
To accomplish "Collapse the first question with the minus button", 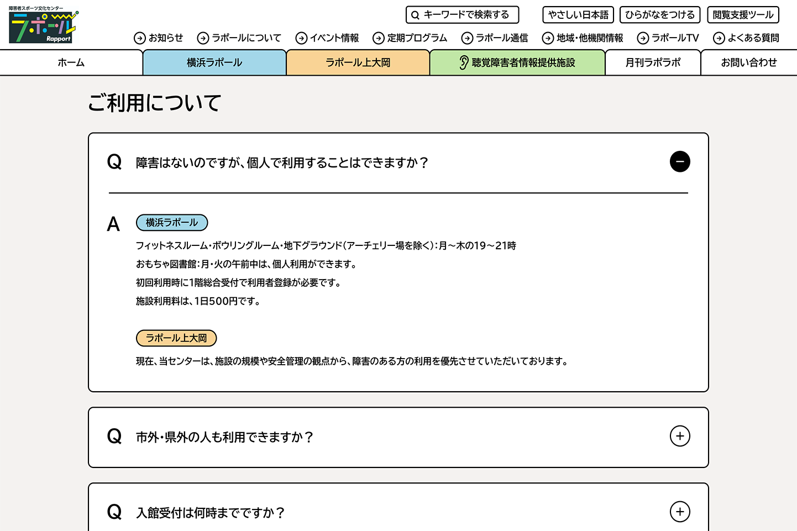I will point(680,162).
